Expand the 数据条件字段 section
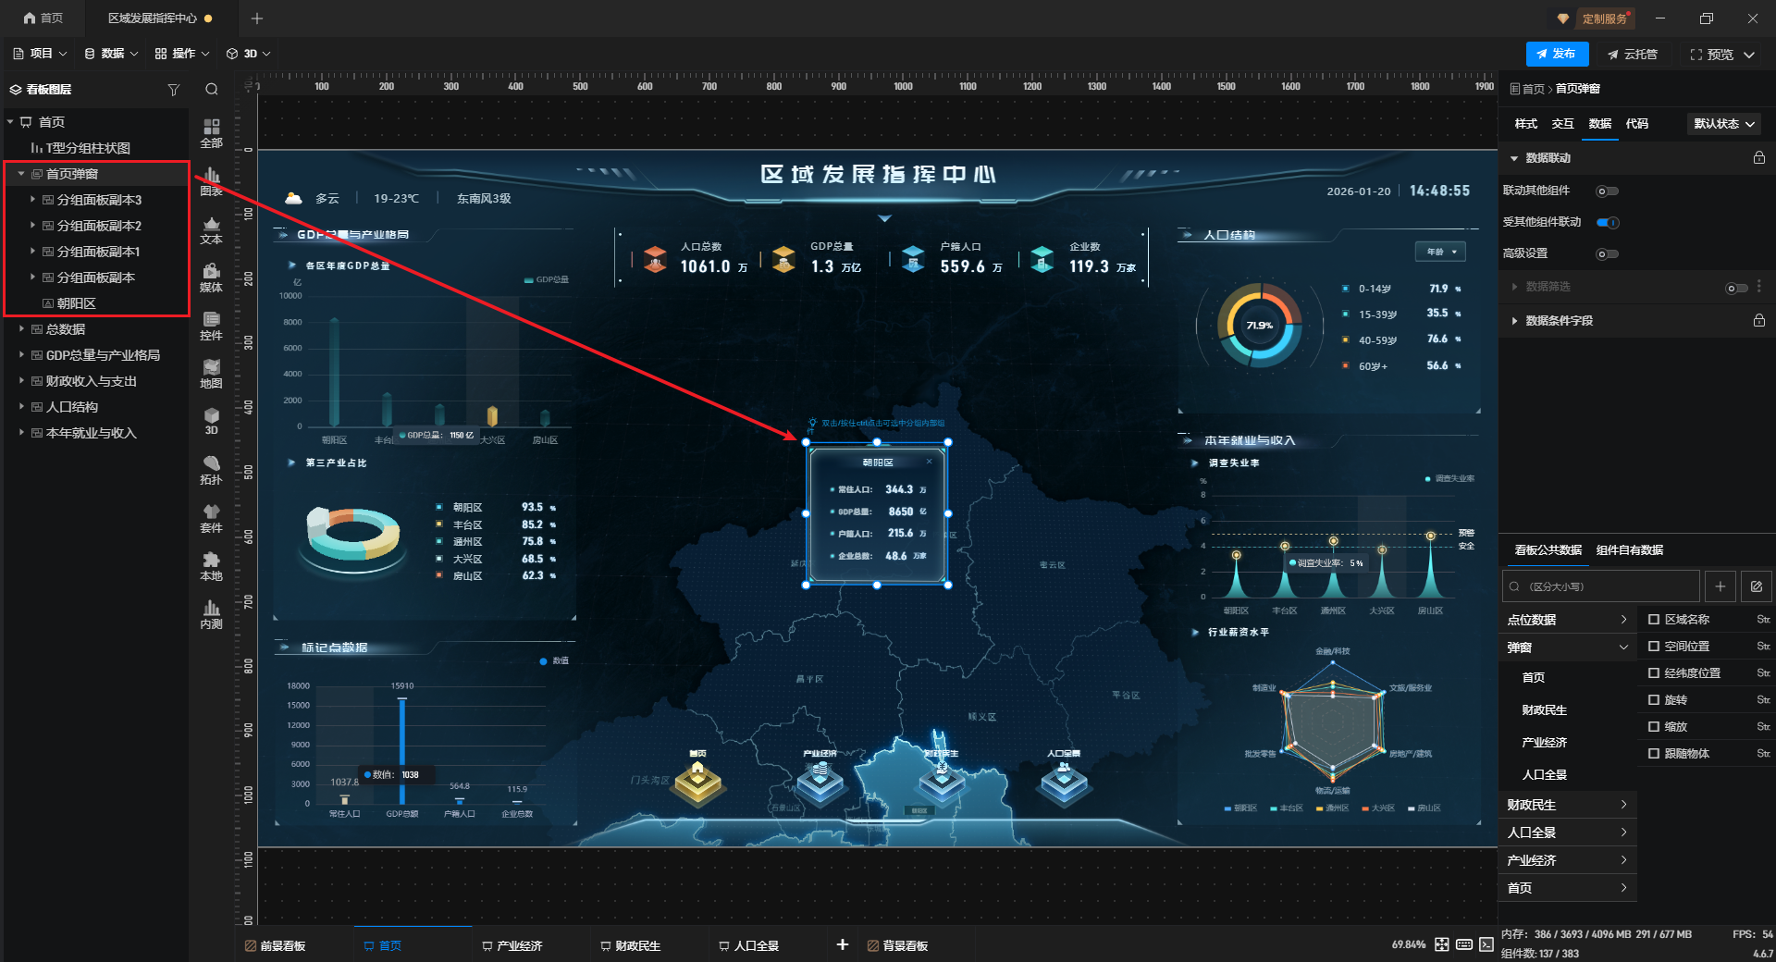 click(x=1514, y=321)
